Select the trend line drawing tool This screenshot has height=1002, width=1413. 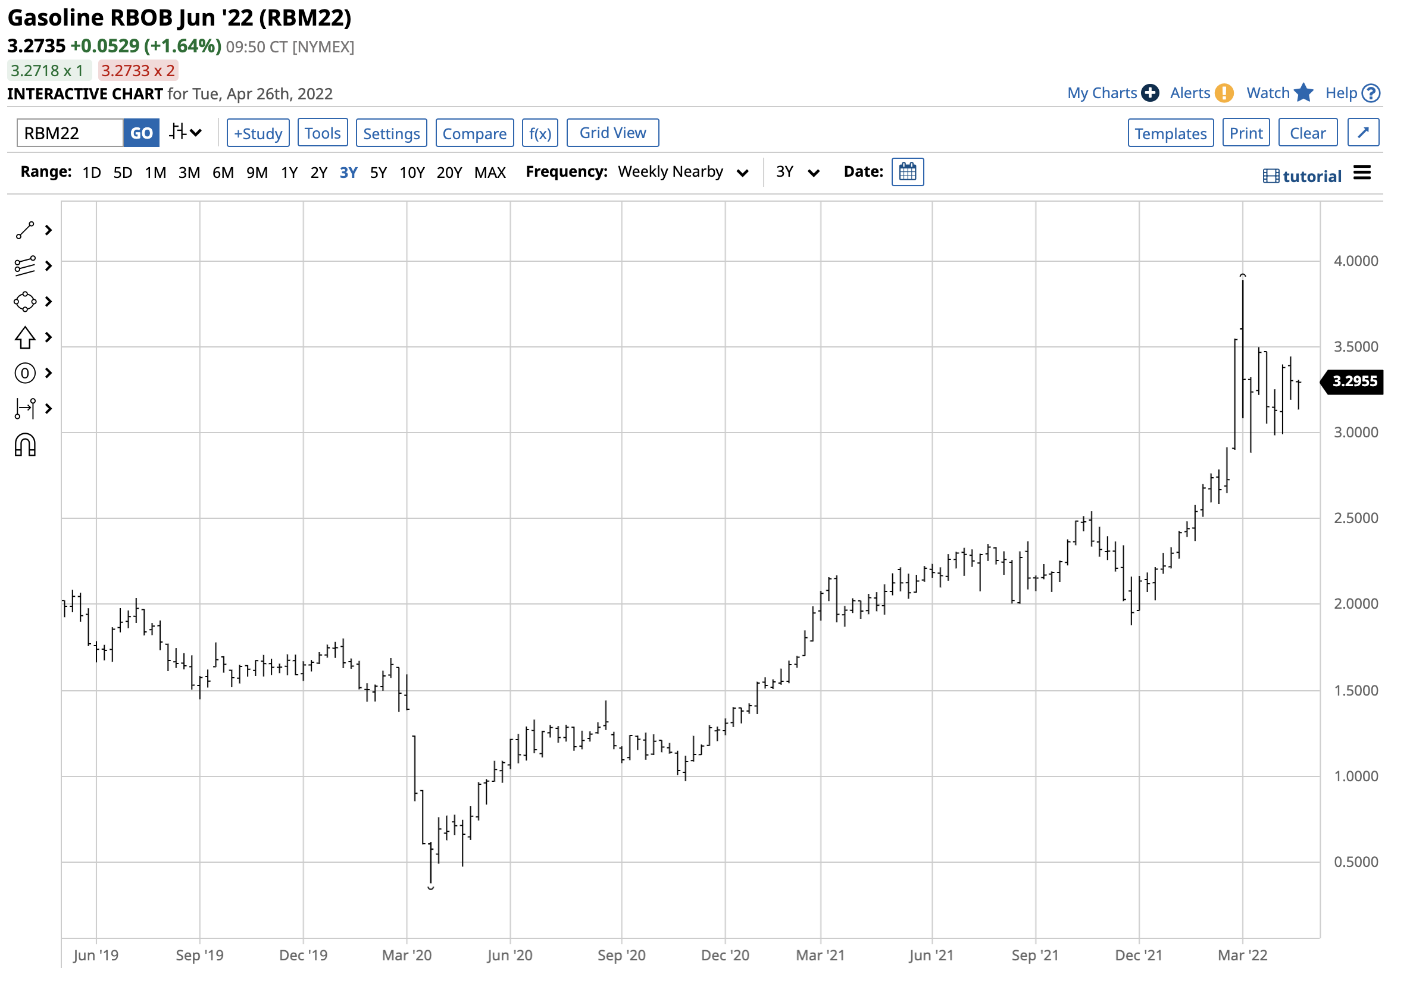(24, 230)
